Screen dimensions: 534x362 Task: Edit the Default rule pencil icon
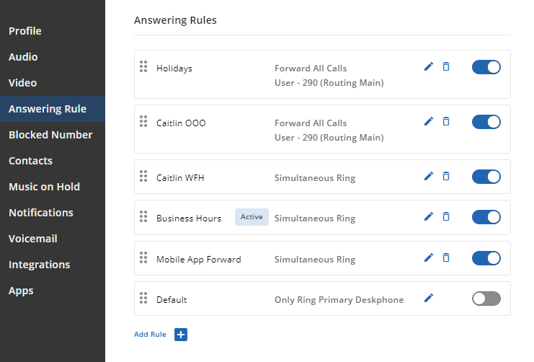(x=429, y=299)
